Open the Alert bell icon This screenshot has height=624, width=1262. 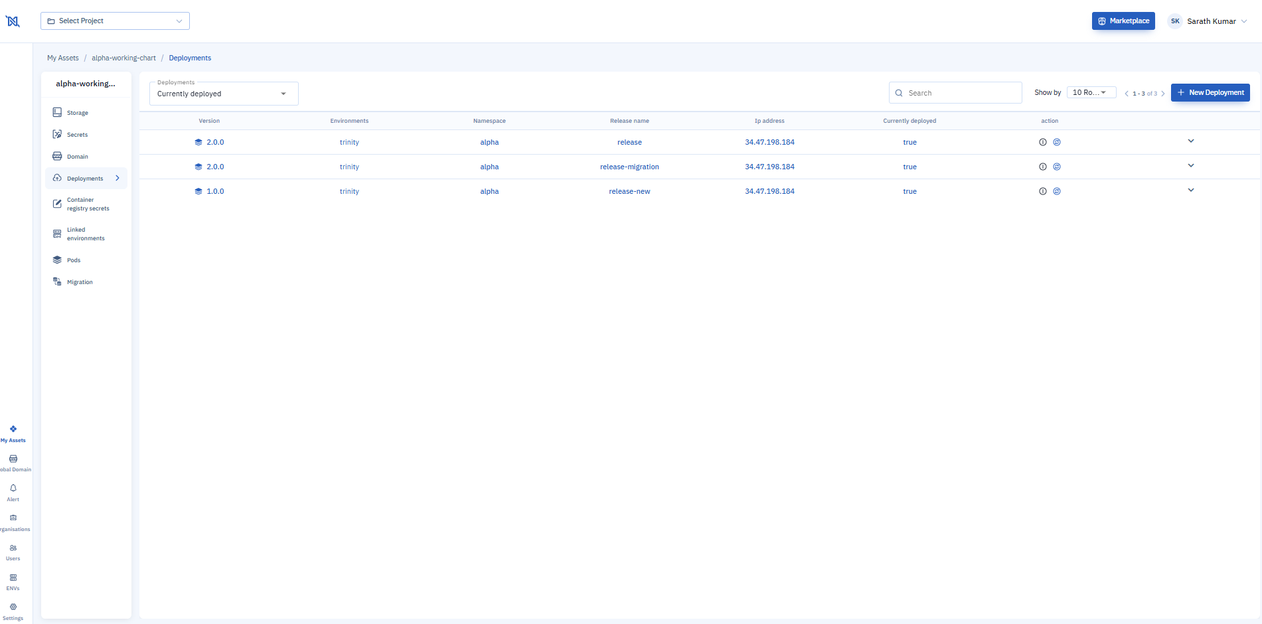click(x=13, y=488)
